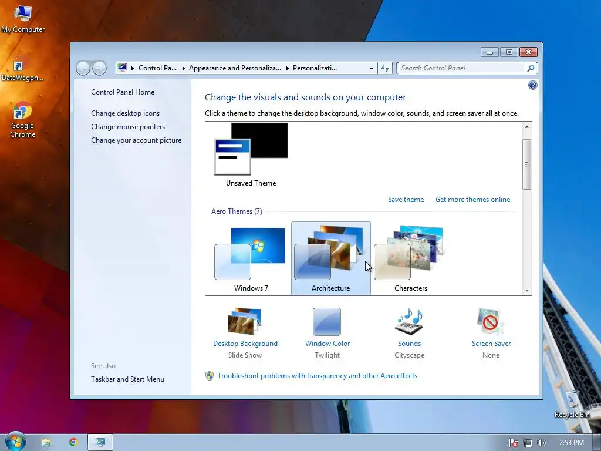Expand arrow after Appearance and Personalization breadcrumb
This screenshot has height=451, width=601.
288,68
